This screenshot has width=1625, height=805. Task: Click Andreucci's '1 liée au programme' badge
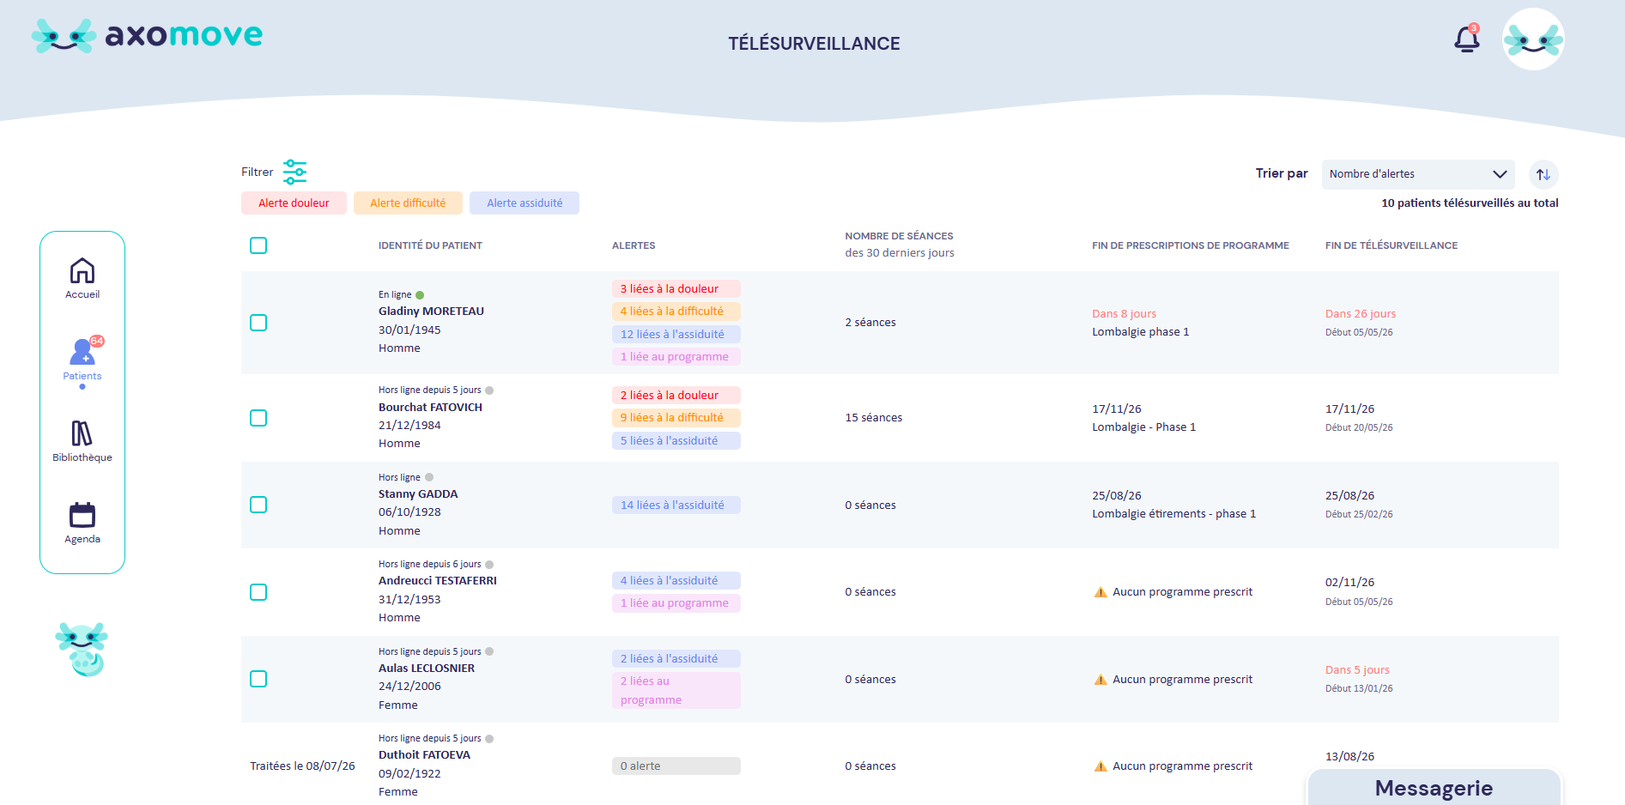(x=676, y=603)
